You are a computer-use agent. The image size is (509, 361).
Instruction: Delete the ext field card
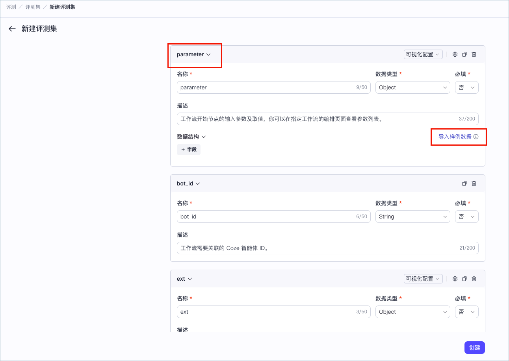pos(474,279)
